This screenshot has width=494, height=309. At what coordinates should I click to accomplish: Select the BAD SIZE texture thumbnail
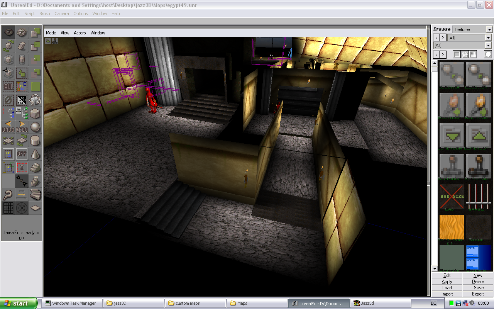pos(452,197)
